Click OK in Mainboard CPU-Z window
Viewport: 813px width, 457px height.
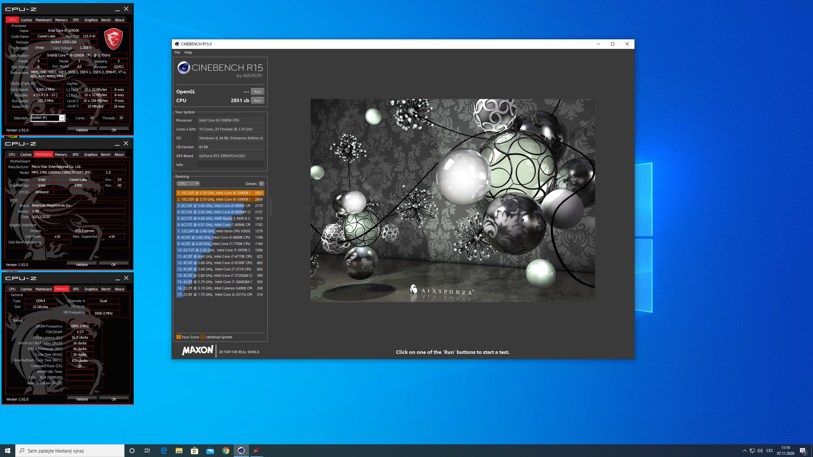coord(113,265)
